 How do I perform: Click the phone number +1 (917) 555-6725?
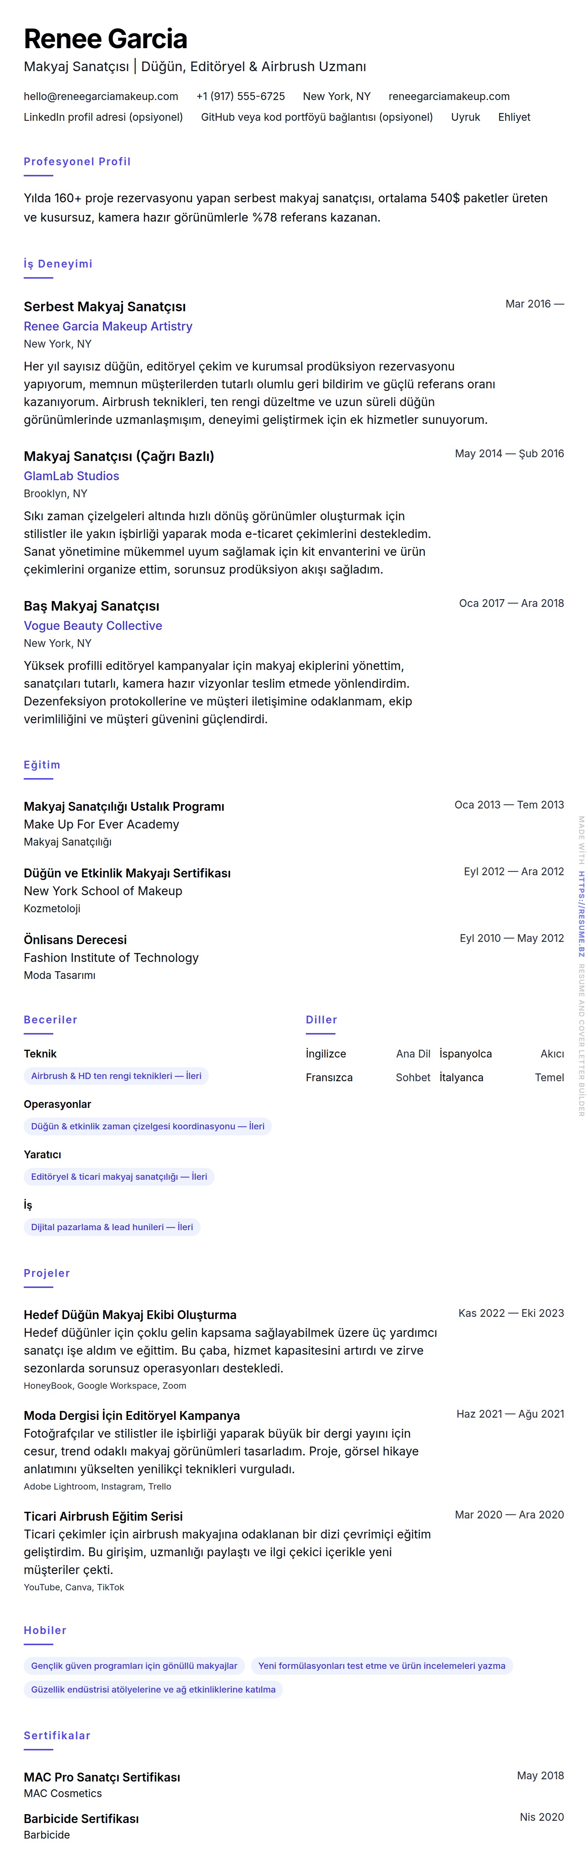coord(240,96)
